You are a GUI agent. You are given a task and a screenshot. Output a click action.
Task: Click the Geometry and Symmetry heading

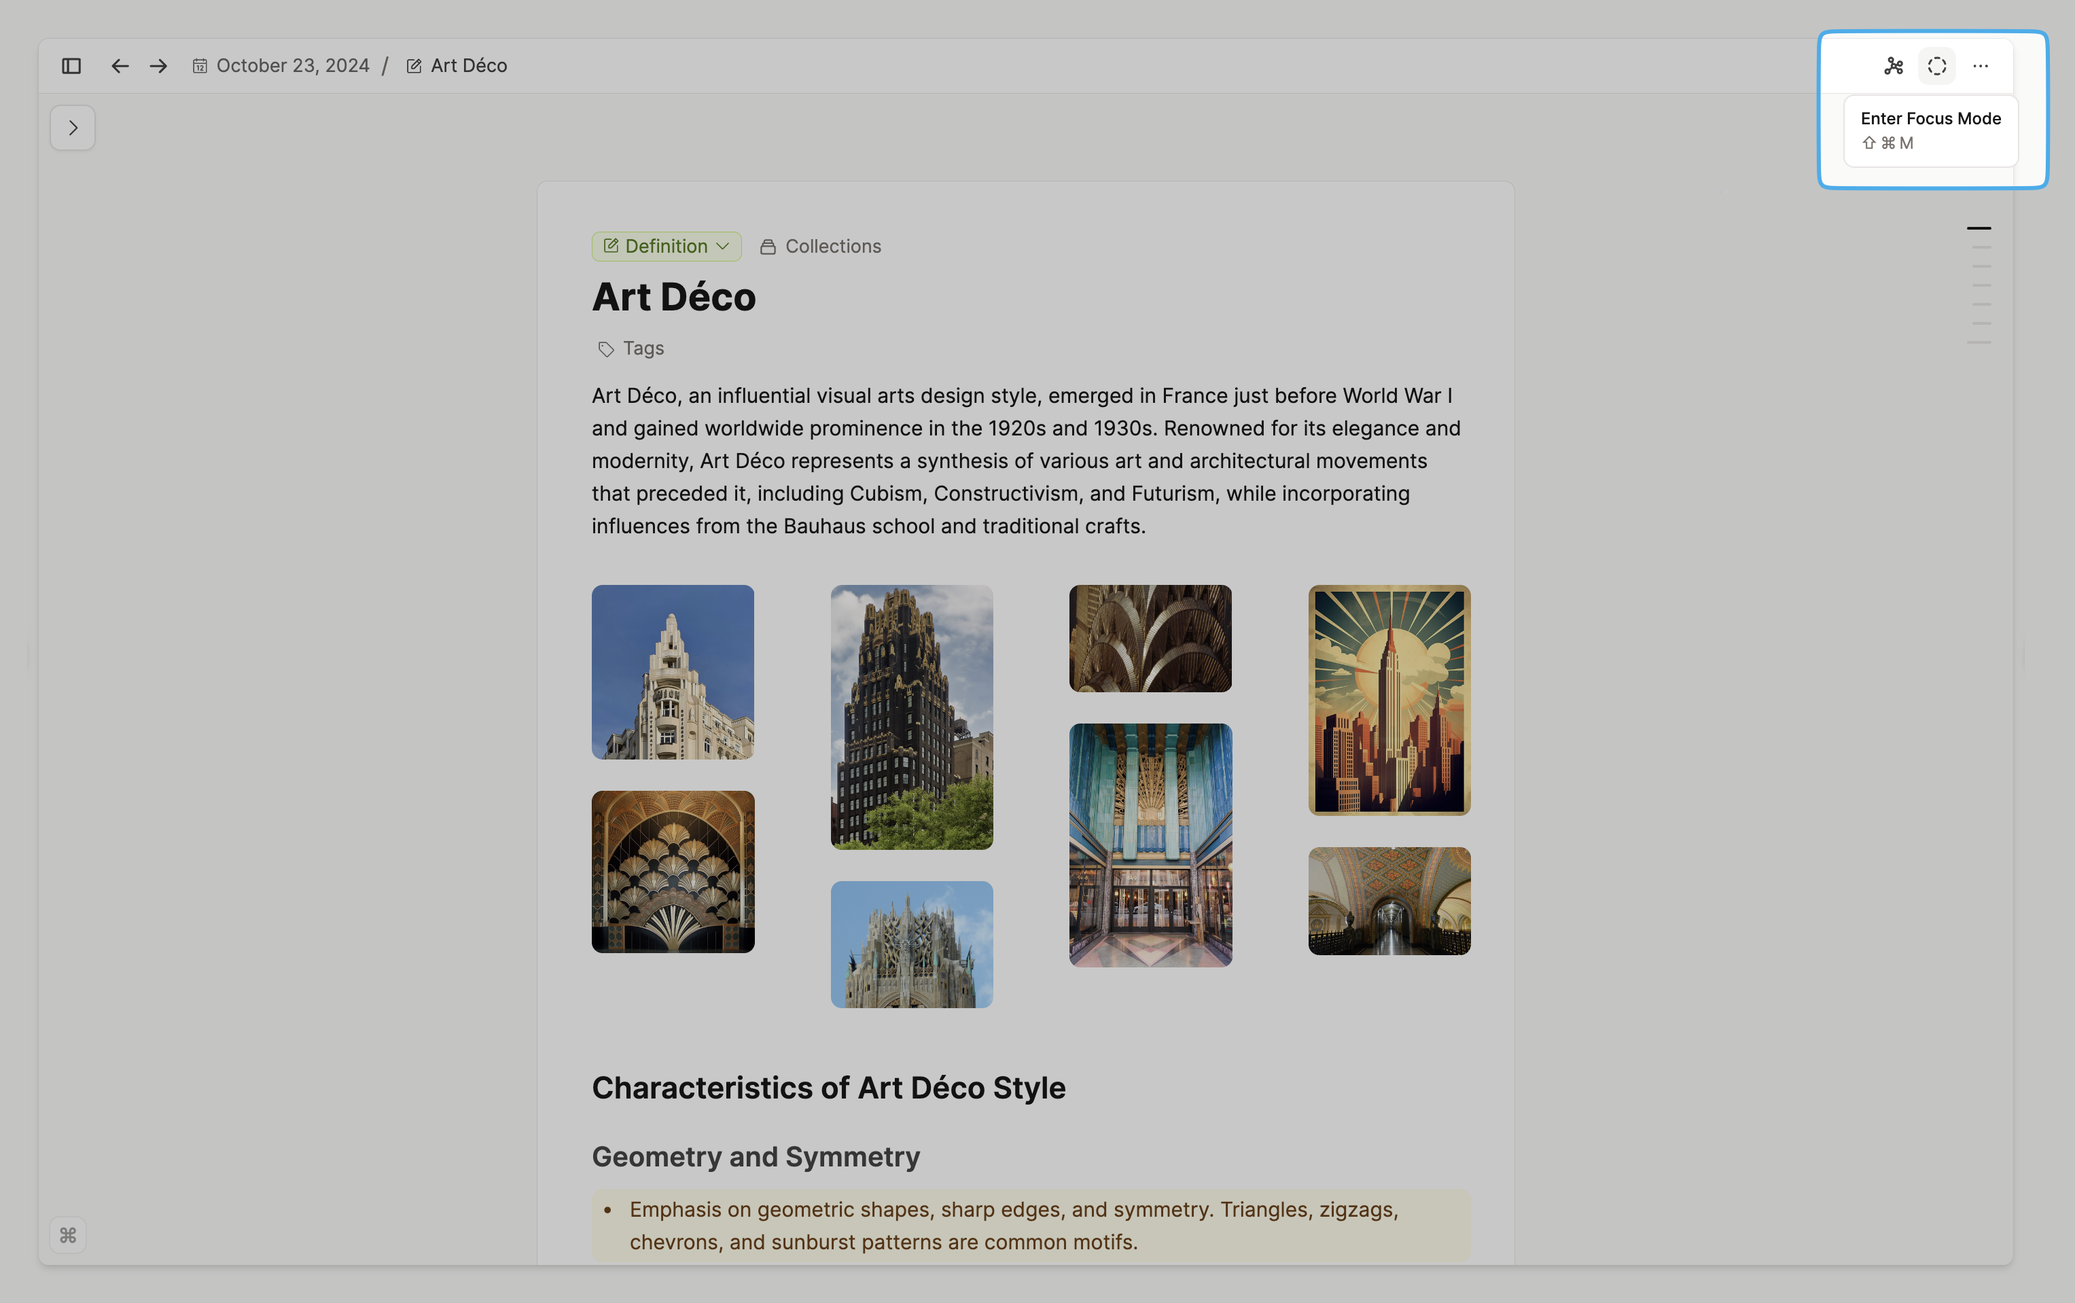click(x=756, y=1156)
